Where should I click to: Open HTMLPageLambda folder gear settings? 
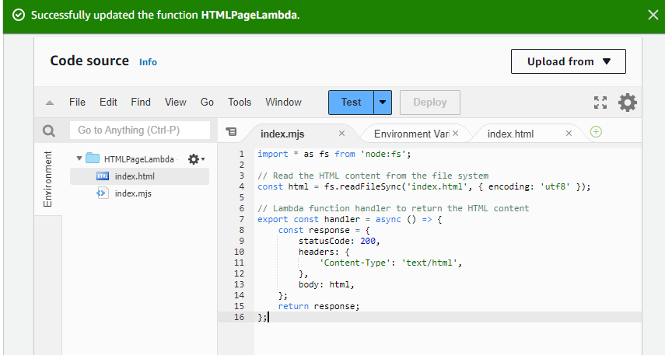(x=194, y=158)
